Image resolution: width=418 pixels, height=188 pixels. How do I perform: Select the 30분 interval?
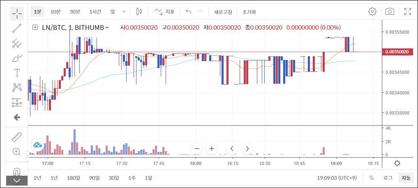(75, 12)
